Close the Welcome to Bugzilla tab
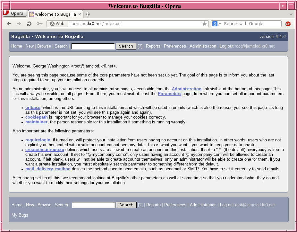 pos(80,14)
